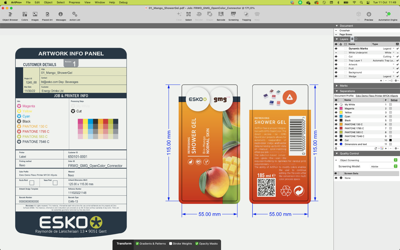The height and width of the screenshot is (250, 400).
Task: Toggle Gradients & Patterns checkbox
Action: (x=137, y=244)
